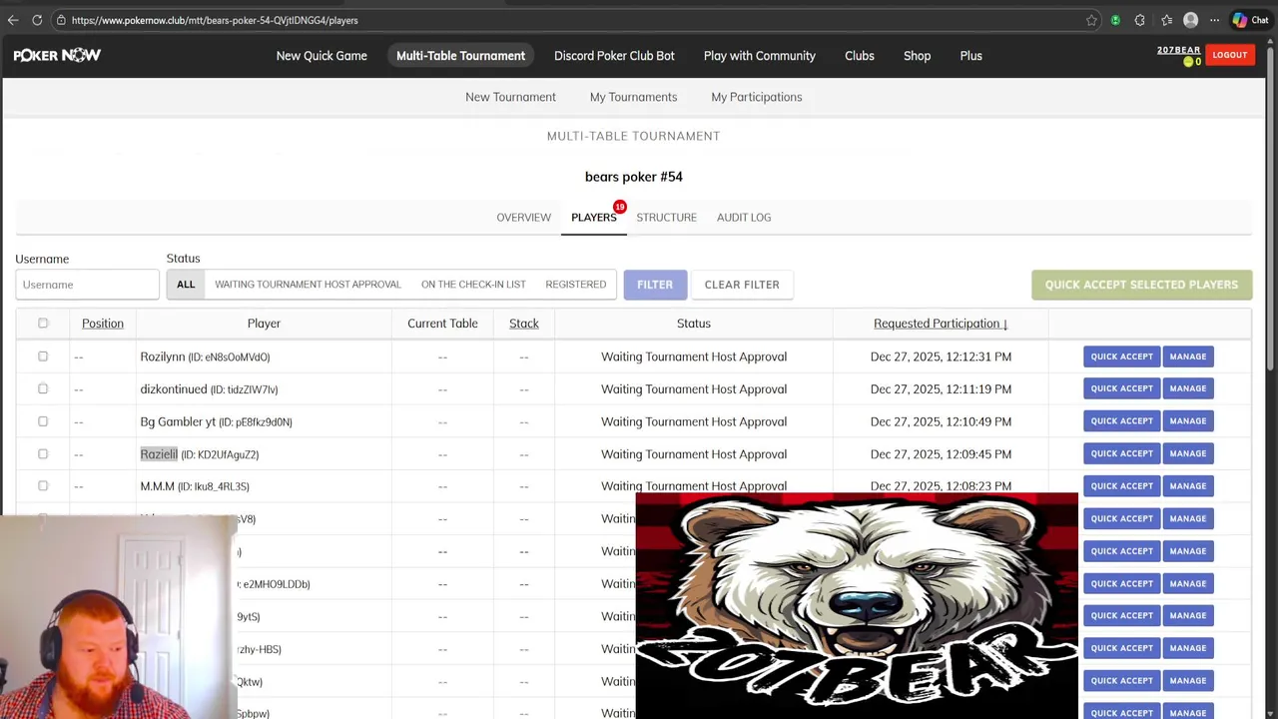Click Manage for Rozilynn

coord(1188,357)
